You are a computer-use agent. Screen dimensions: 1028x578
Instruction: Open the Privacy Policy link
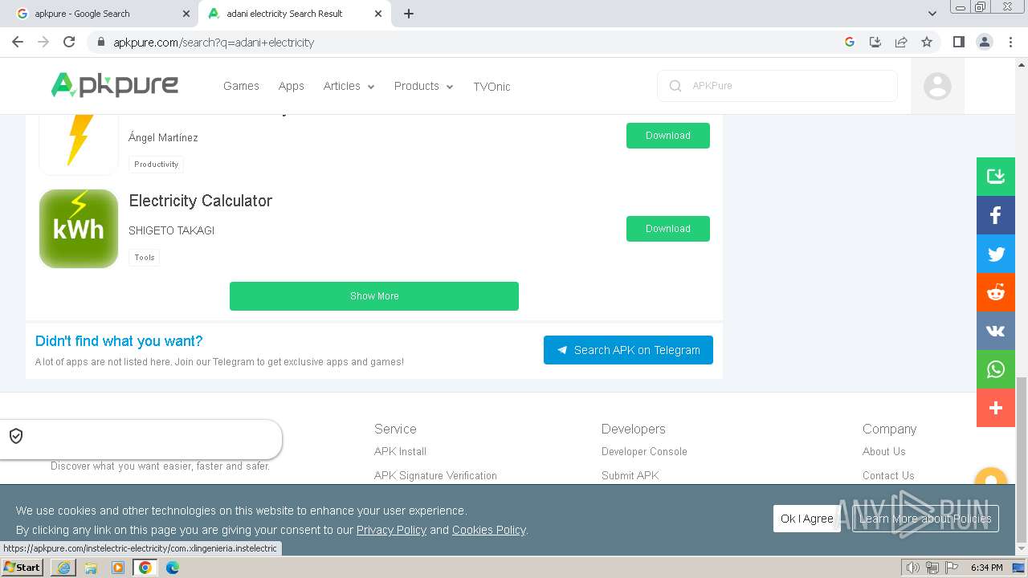pyautogui.click(x=391, y=530)
